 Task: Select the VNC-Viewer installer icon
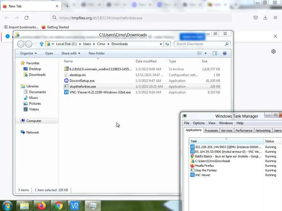click(x=66, y=92)
